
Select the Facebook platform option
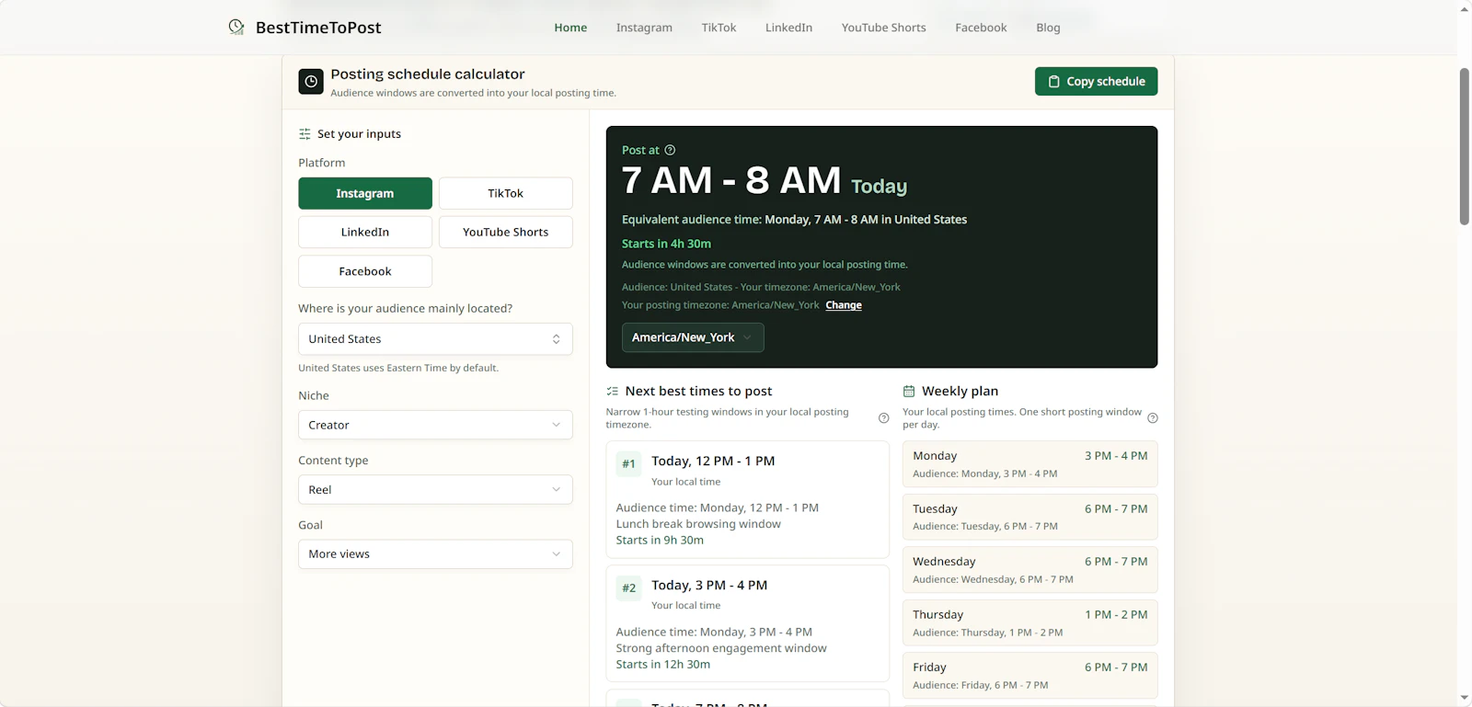click(x=365, y=271)
